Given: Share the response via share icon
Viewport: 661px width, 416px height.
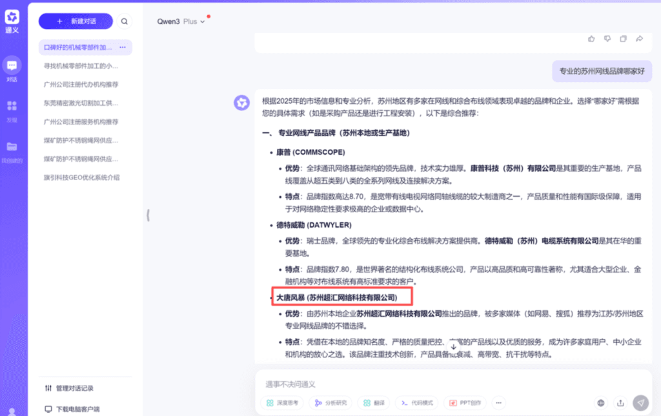Looking at the screenshot, I should pos(639,39).
